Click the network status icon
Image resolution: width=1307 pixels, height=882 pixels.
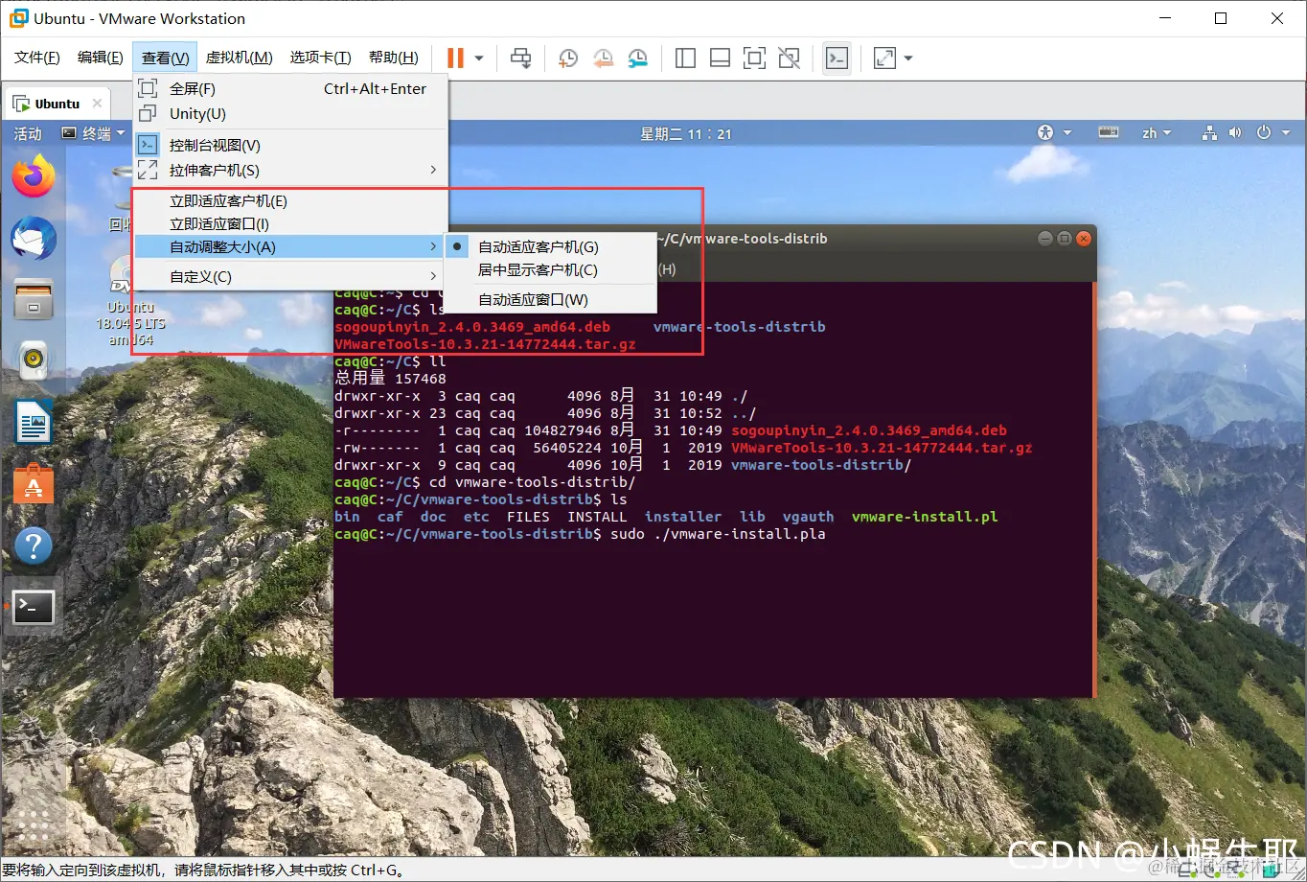(1209, 133)
